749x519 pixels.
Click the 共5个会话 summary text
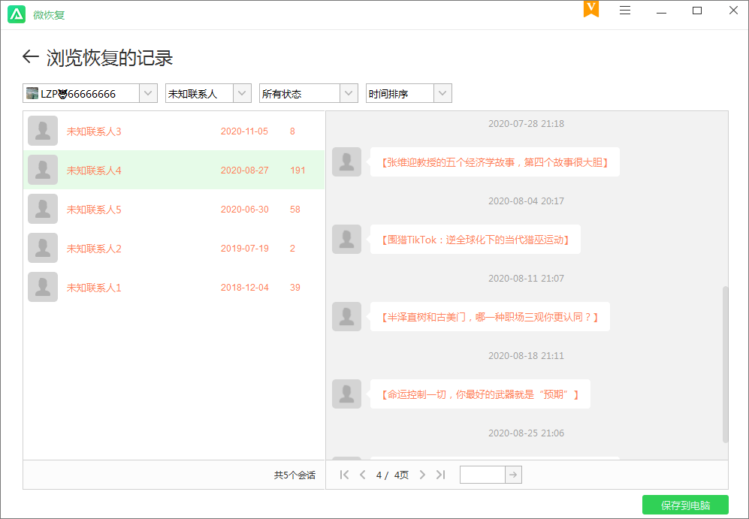coord(294,475)
